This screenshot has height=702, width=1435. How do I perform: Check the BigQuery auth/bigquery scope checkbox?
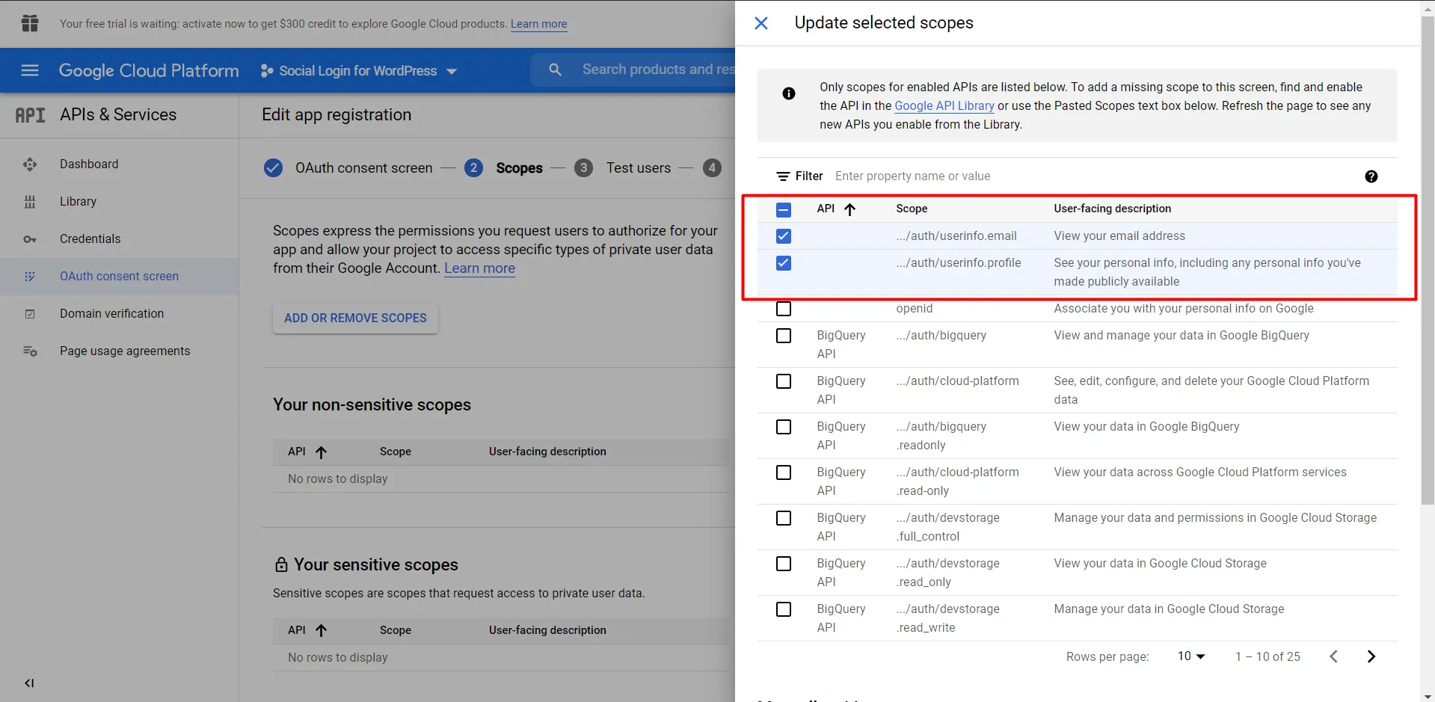(x=784, y=336)
